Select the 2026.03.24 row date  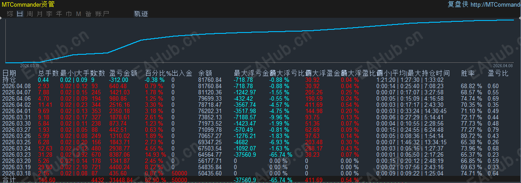pos(16,148)
